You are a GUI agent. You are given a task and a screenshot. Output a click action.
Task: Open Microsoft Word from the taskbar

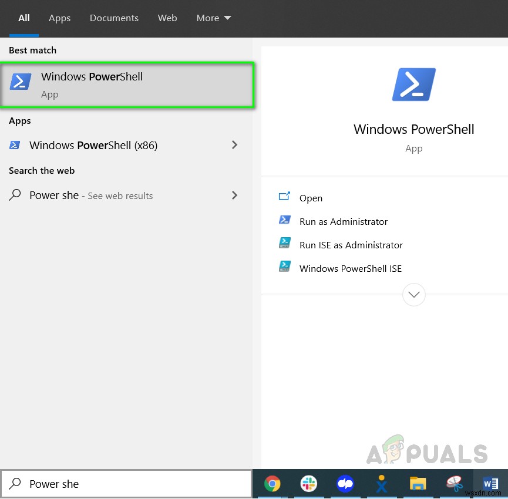point(490,483)
